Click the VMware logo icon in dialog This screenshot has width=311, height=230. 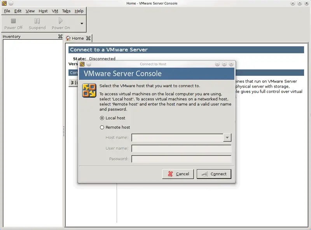click(89, 90)
